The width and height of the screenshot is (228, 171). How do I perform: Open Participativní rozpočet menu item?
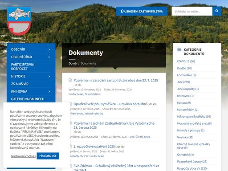tap(23, 66)
